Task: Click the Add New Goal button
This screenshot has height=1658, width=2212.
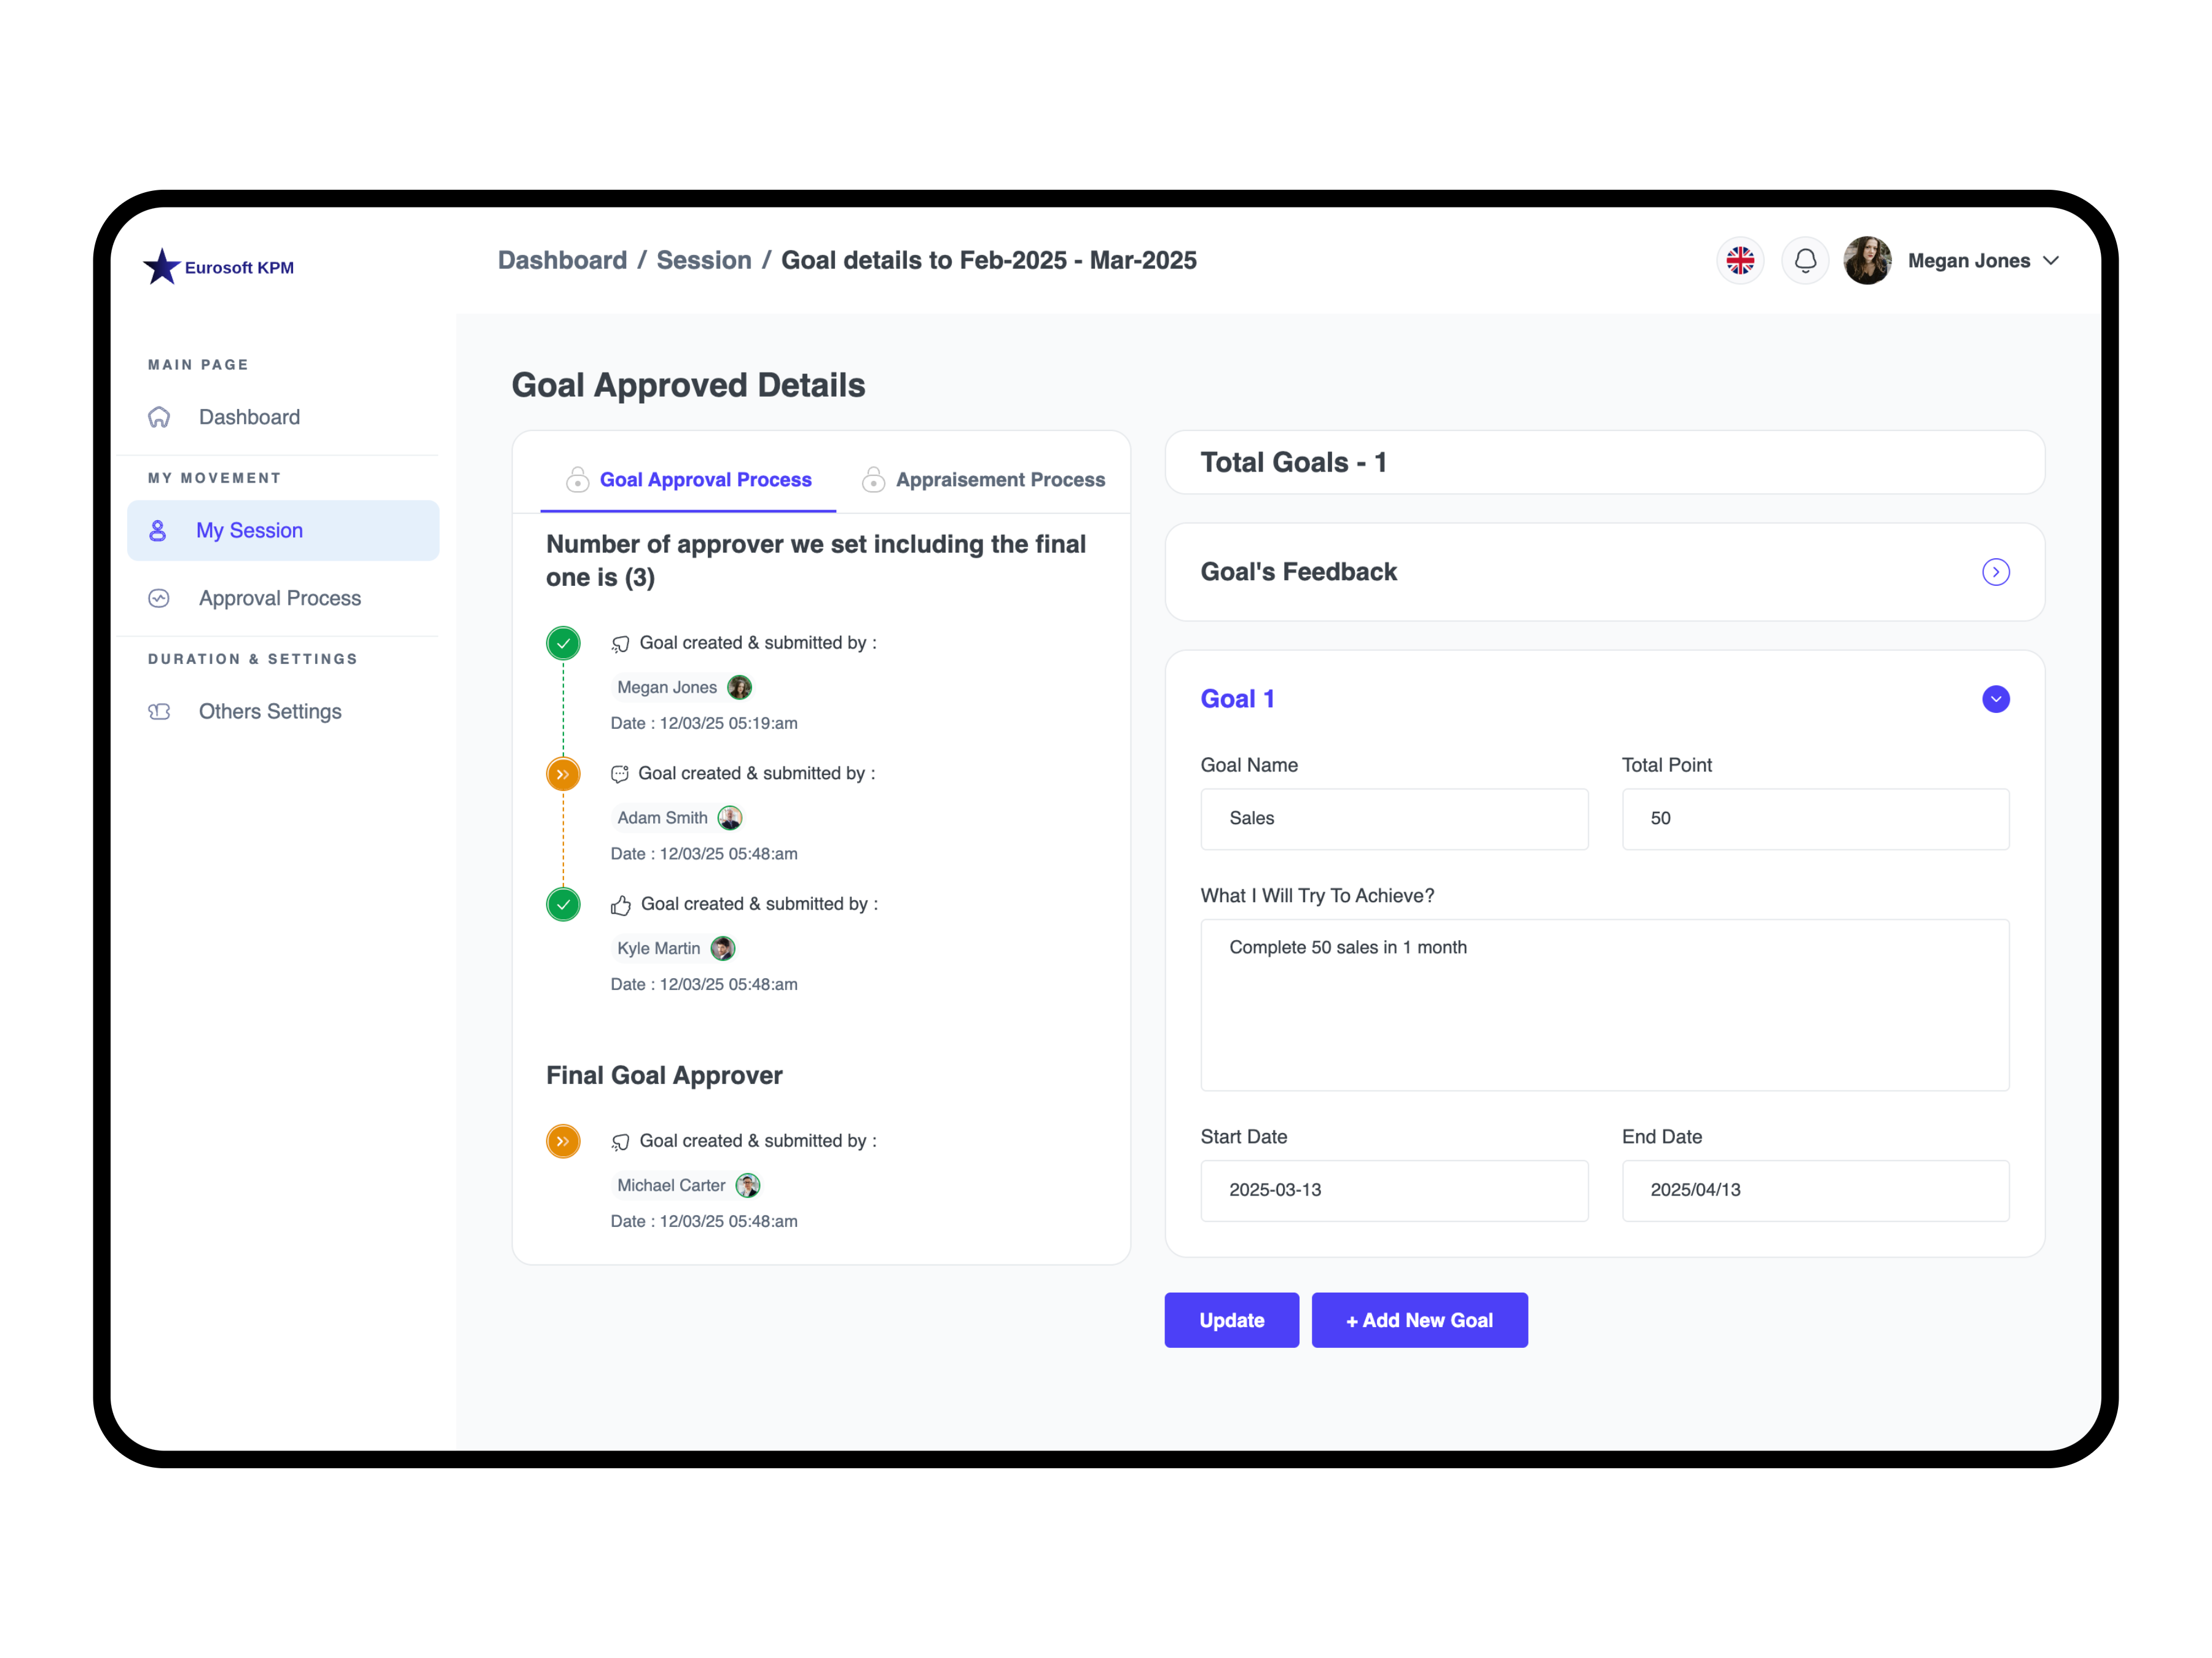Action: pos(1419,1320)
